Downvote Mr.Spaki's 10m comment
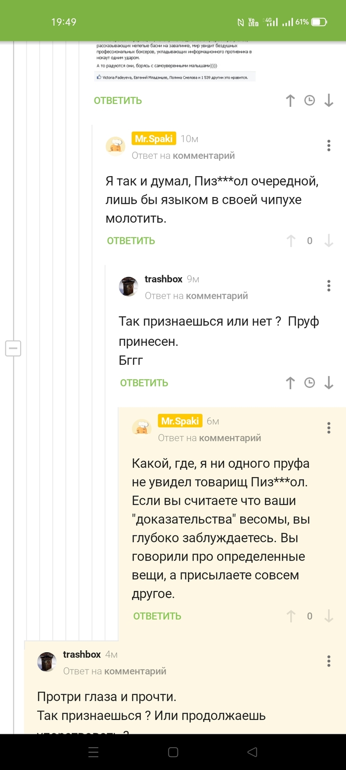 point(329,241)
